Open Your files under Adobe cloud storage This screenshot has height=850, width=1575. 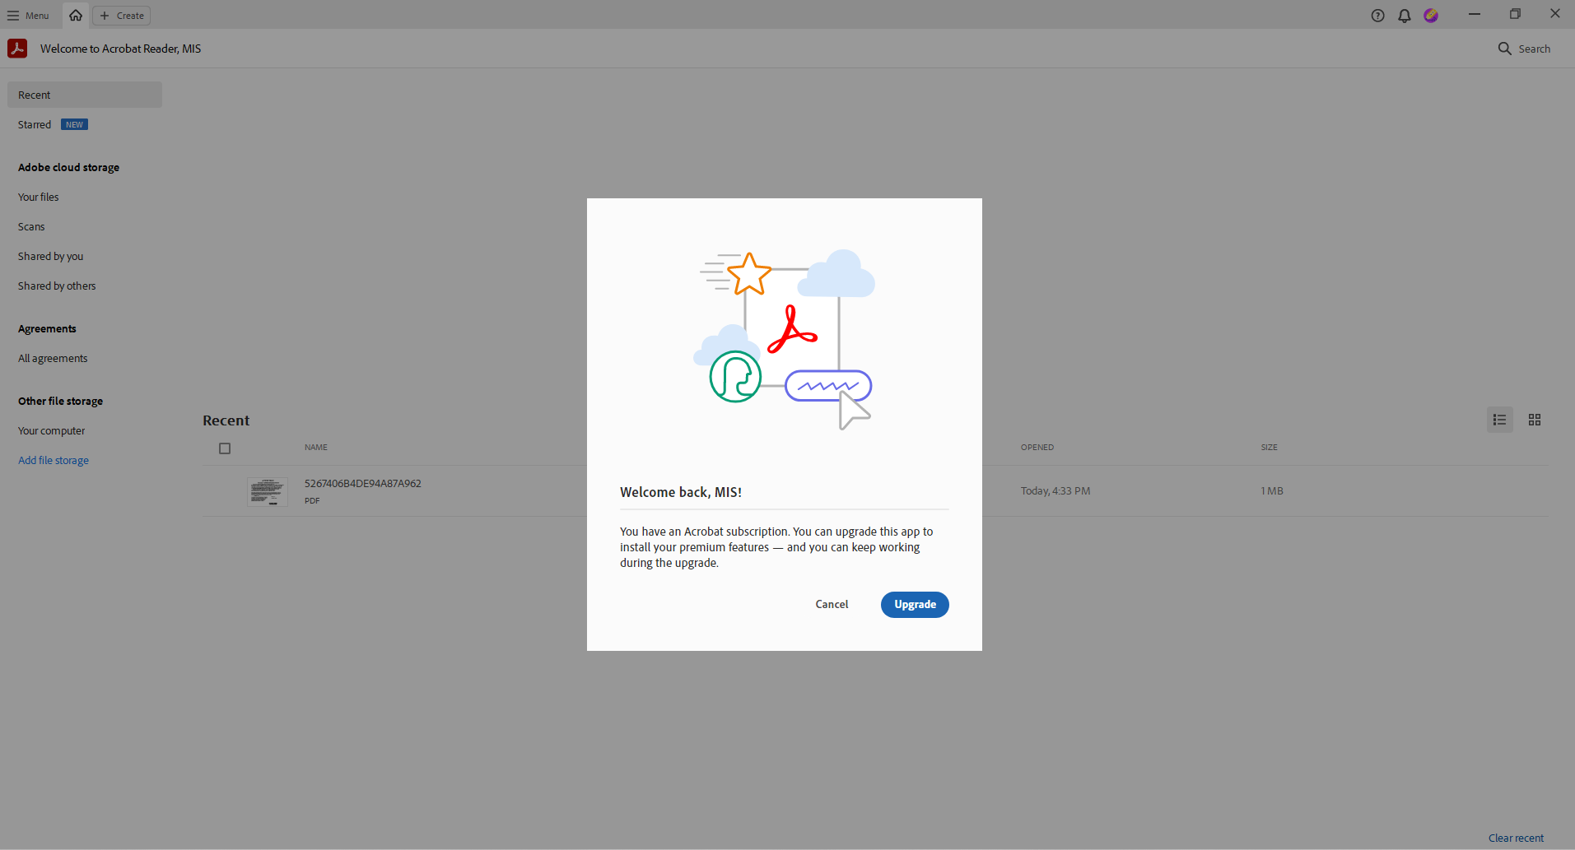coord(38,197)
